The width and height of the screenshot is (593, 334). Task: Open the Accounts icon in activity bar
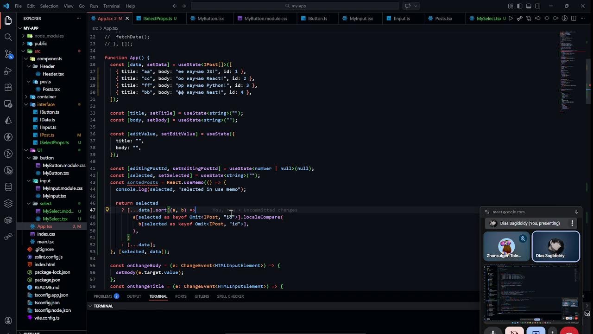8,321
